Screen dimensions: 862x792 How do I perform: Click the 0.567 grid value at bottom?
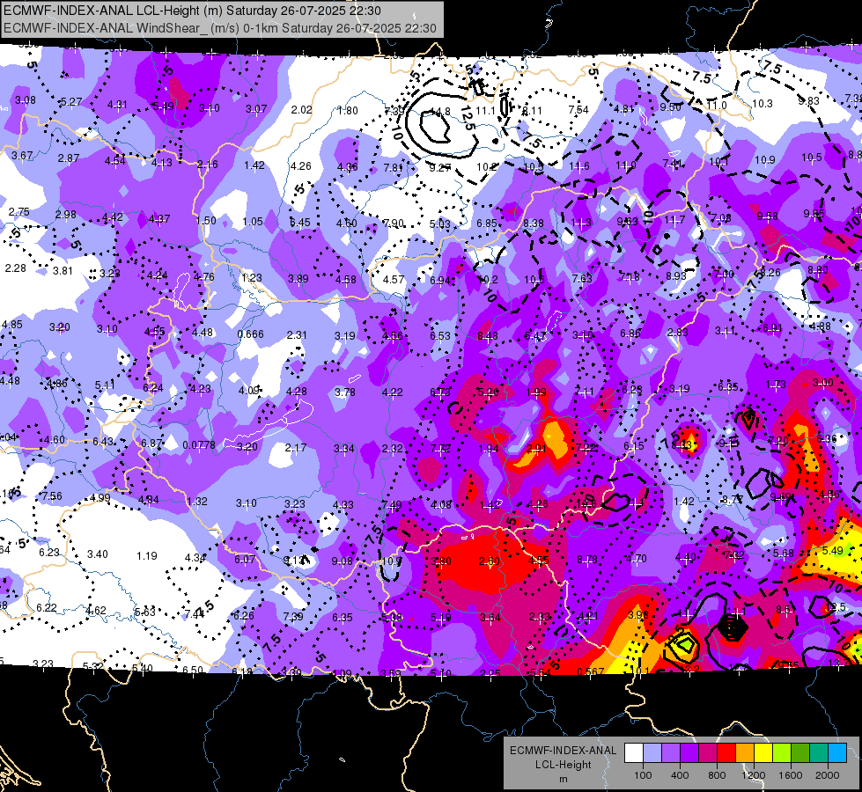click(x=591, y=671)
